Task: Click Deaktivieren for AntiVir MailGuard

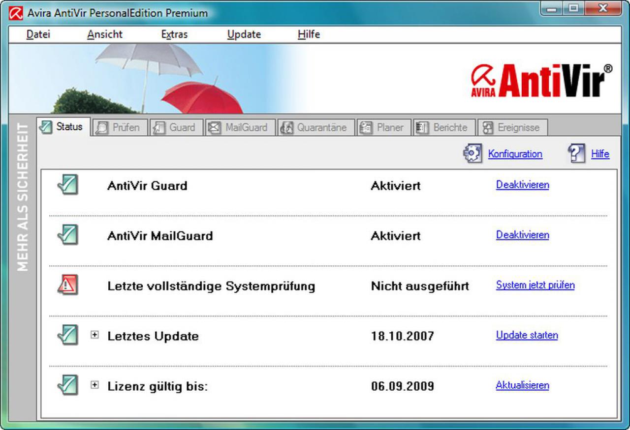Action: [x=523, y=235]
